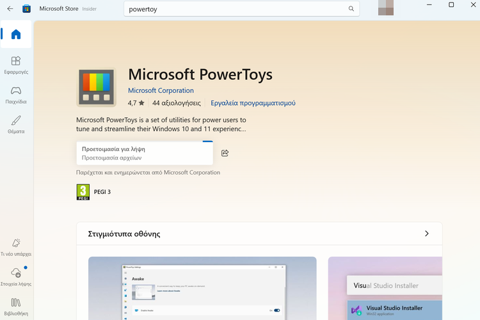Screen dimensions: 480x320
Task: Open the Εργαλεία προγραμματισμού category link
Action: click(x=253, y=103)
